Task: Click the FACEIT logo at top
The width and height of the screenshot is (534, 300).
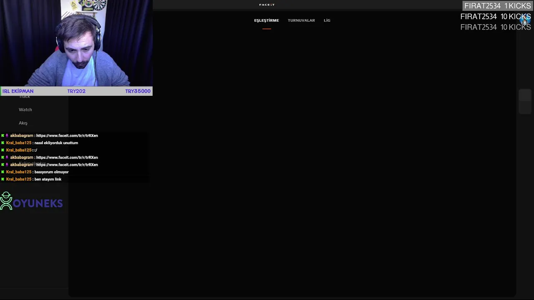Action: pos(267,5)
